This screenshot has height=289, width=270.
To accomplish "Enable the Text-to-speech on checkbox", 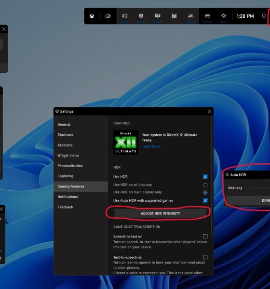I will (205, 257).
